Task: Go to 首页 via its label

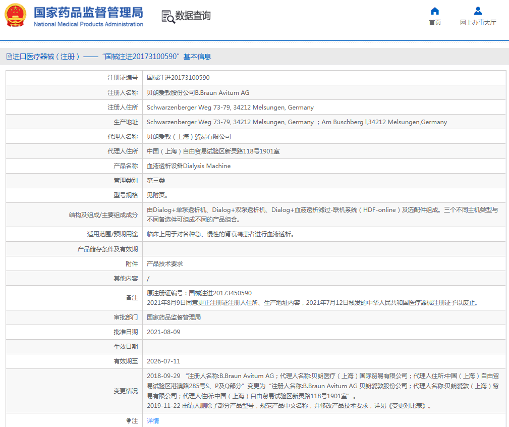Action: (435, 23)
